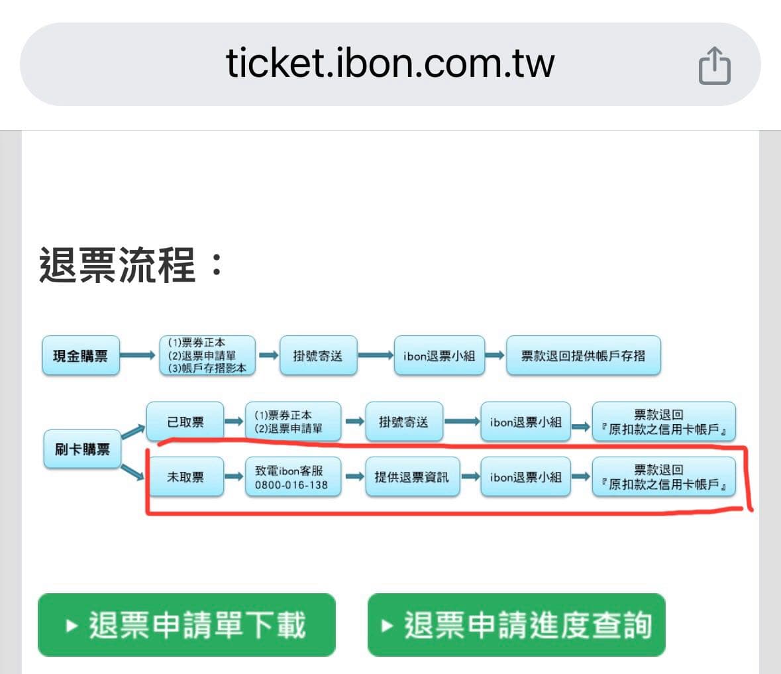This screenshot has height=674, width=781.
Task: Open the 退票申請進度查詢 button
Action: tap(517, 625)
